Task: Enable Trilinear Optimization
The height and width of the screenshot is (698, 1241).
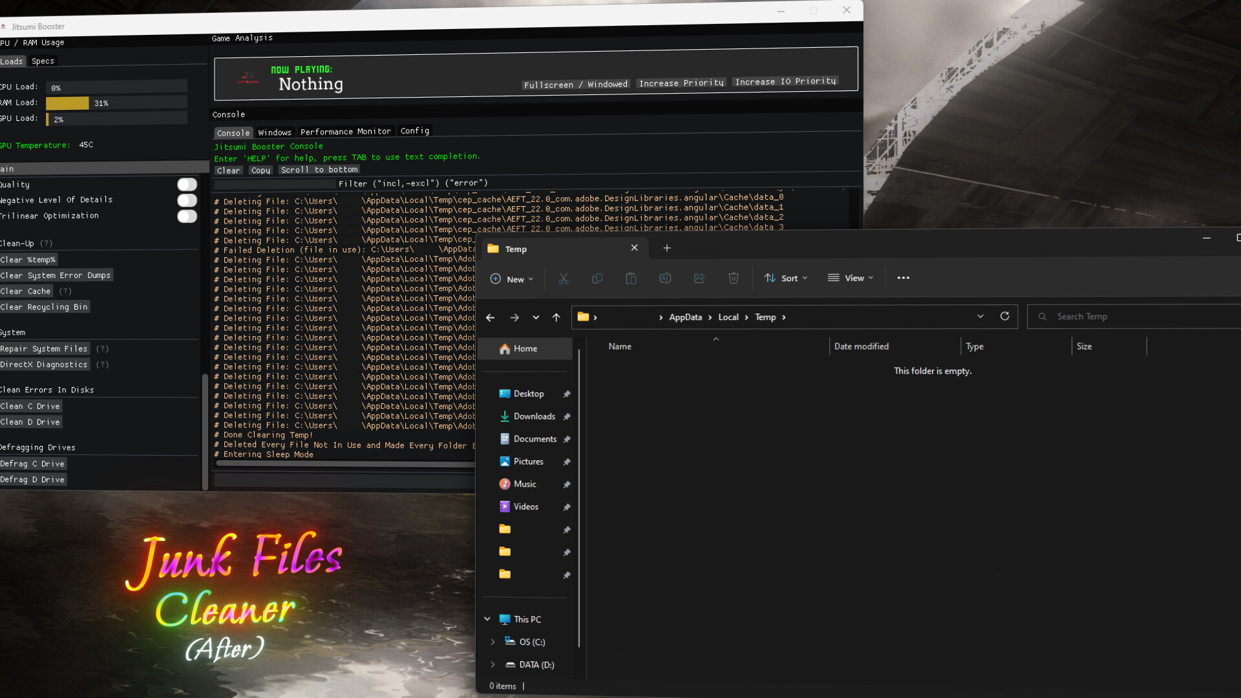Action: (x=186, y=217)
